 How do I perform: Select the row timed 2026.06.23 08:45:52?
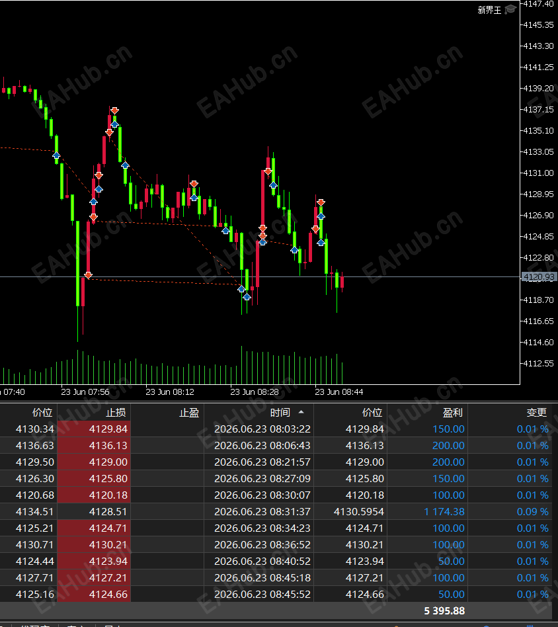click(x=276, y=594)
